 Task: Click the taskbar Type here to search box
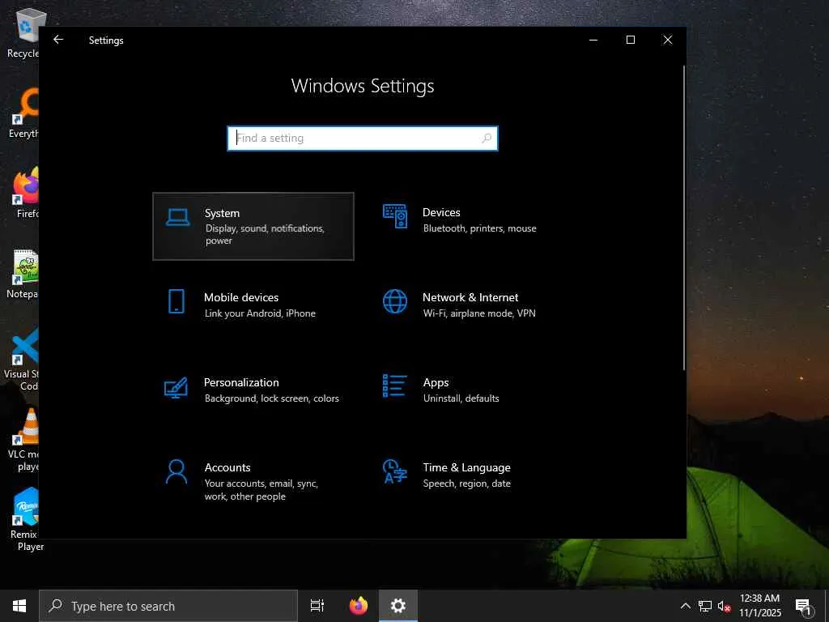click(168, 606)
